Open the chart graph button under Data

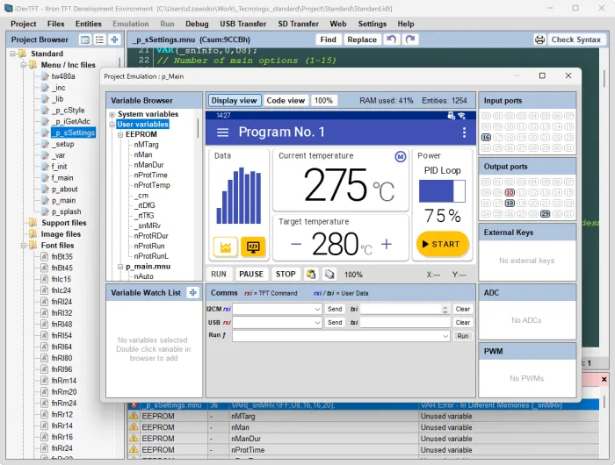[x=226, y=247]
